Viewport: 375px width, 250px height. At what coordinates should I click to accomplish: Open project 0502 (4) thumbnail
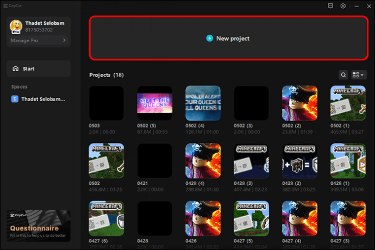[x=203, y=103]
